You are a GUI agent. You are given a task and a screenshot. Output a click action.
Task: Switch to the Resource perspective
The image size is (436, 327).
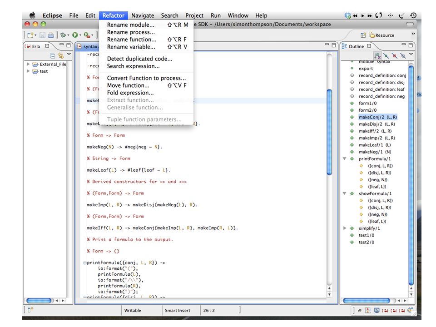(x=381, y=35)
